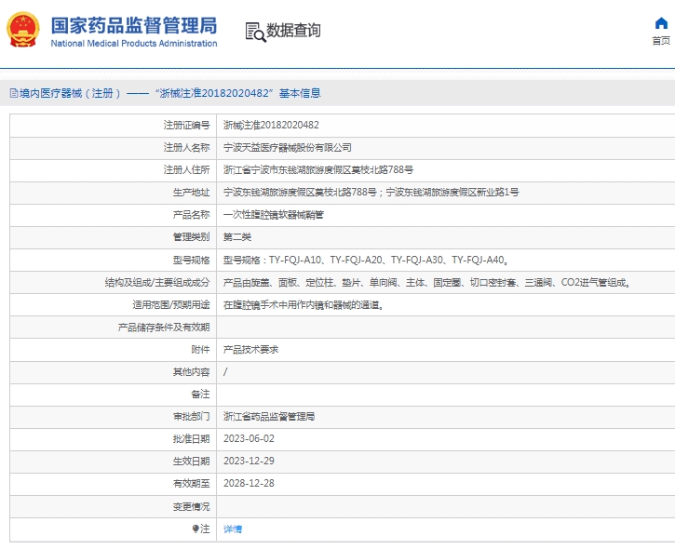Click the 生效日期 label
The image size is (675, 549).
click(x=192, y=461)
